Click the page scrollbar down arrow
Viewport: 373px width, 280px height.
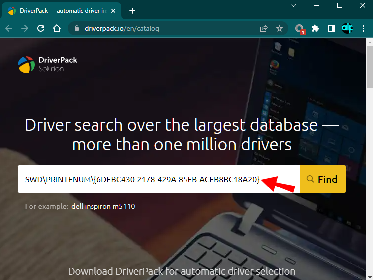369,277
